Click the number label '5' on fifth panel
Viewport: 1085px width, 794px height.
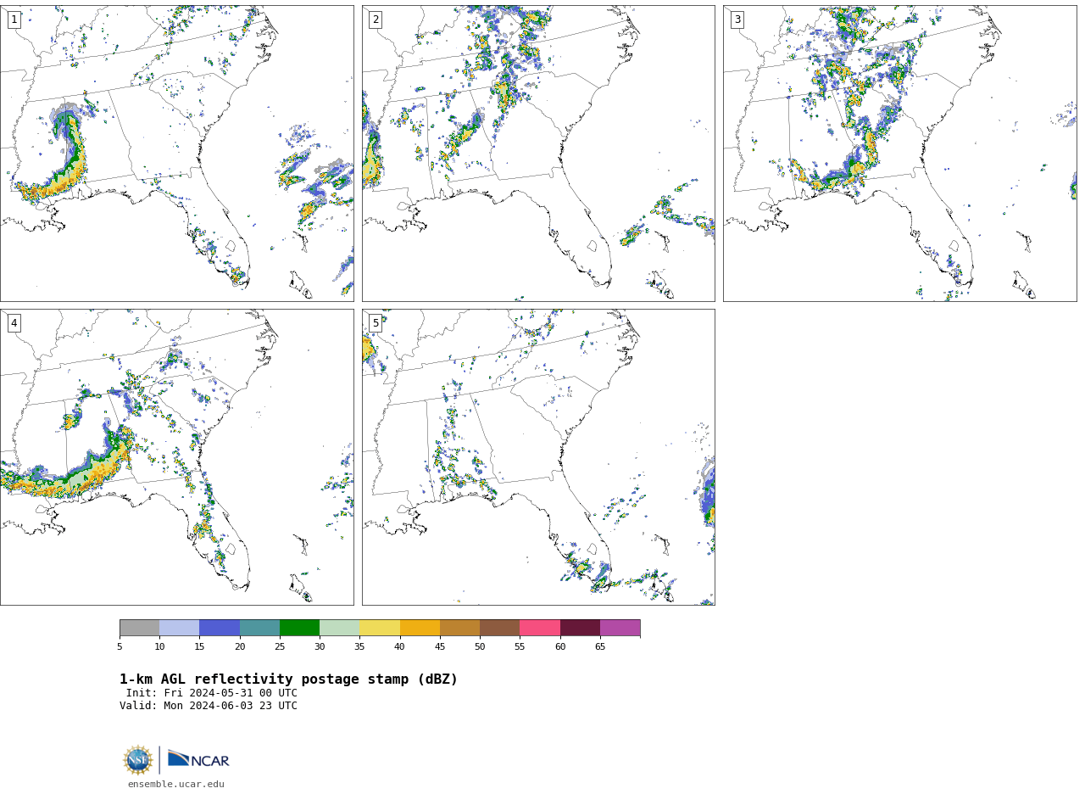point(376,323)
